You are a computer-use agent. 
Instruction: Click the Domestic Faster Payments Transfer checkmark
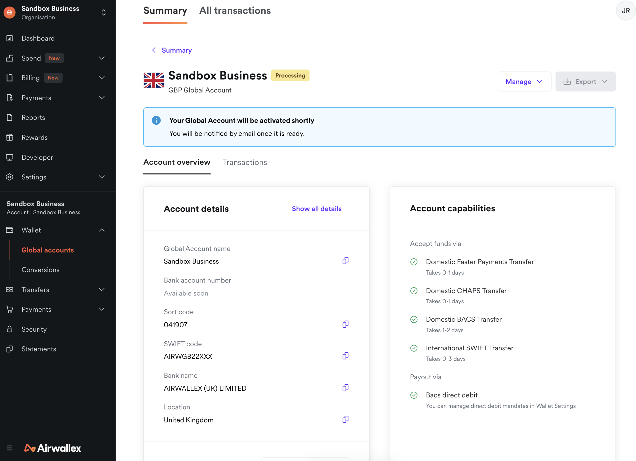tap(414, 262)
